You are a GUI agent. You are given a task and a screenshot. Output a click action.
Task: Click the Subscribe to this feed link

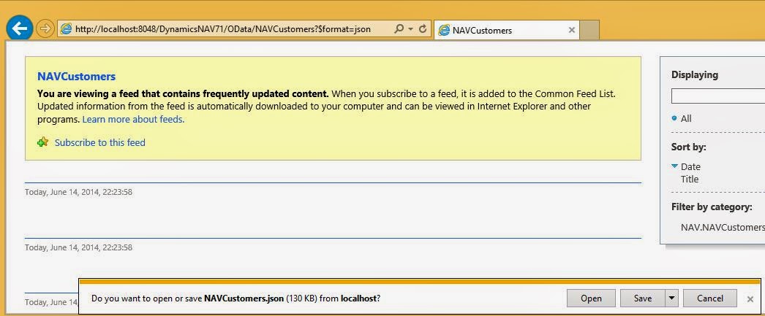[99, 142]
